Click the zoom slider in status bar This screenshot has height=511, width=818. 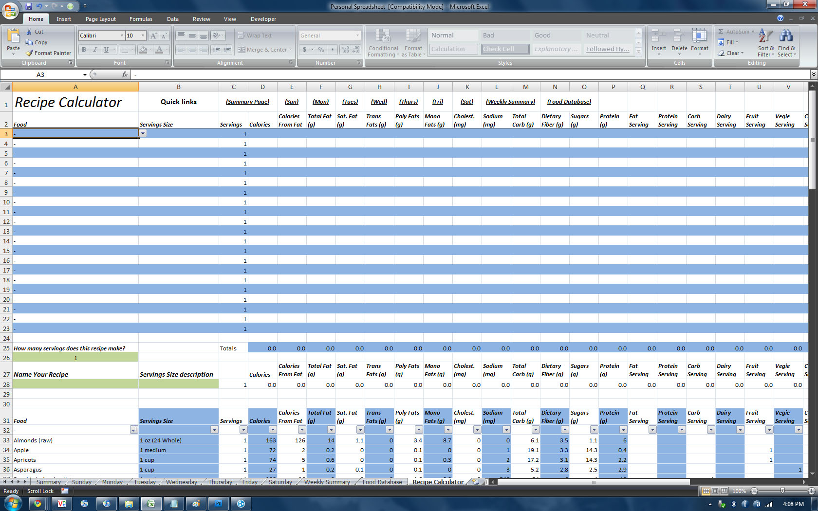[782, 491]
